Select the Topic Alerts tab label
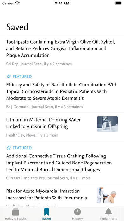124x221 pixels. click(108, 219)
